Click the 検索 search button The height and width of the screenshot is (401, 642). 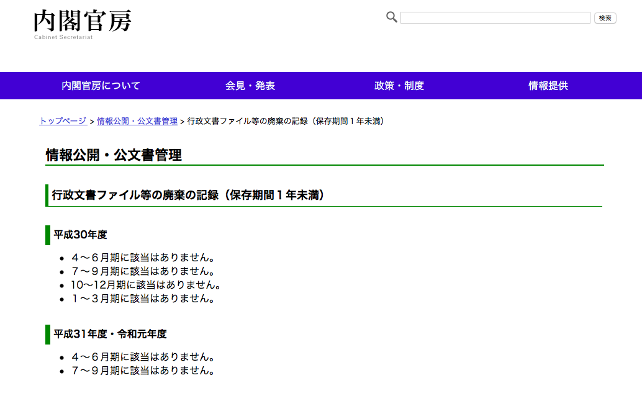click(605, 18)
